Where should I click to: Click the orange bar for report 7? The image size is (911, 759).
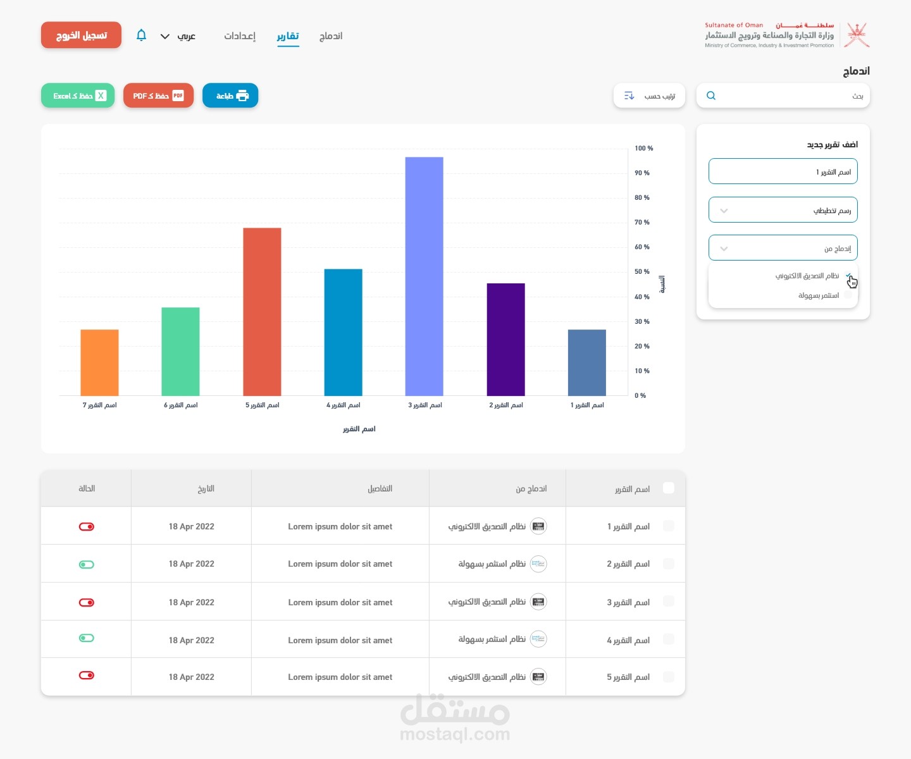pos(99,363)
